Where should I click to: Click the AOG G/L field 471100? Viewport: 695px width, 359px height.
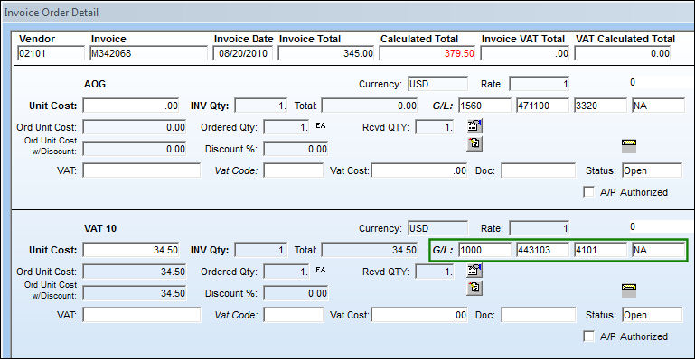pyautogui.click(x=542, y=106)
